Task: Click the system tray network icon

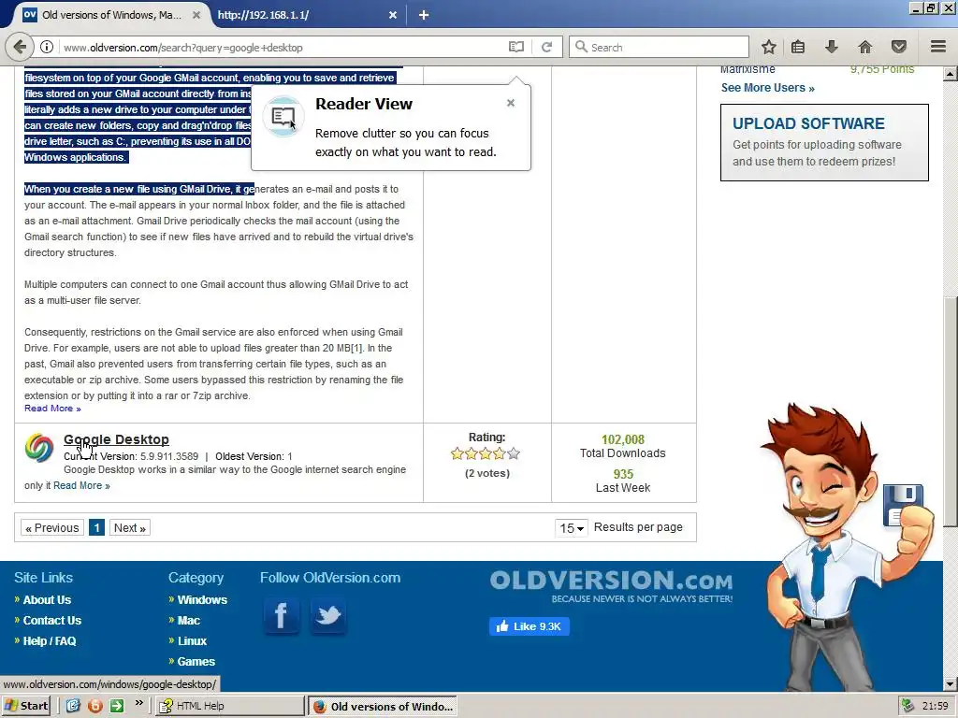Action: click(x=908, y=706)
